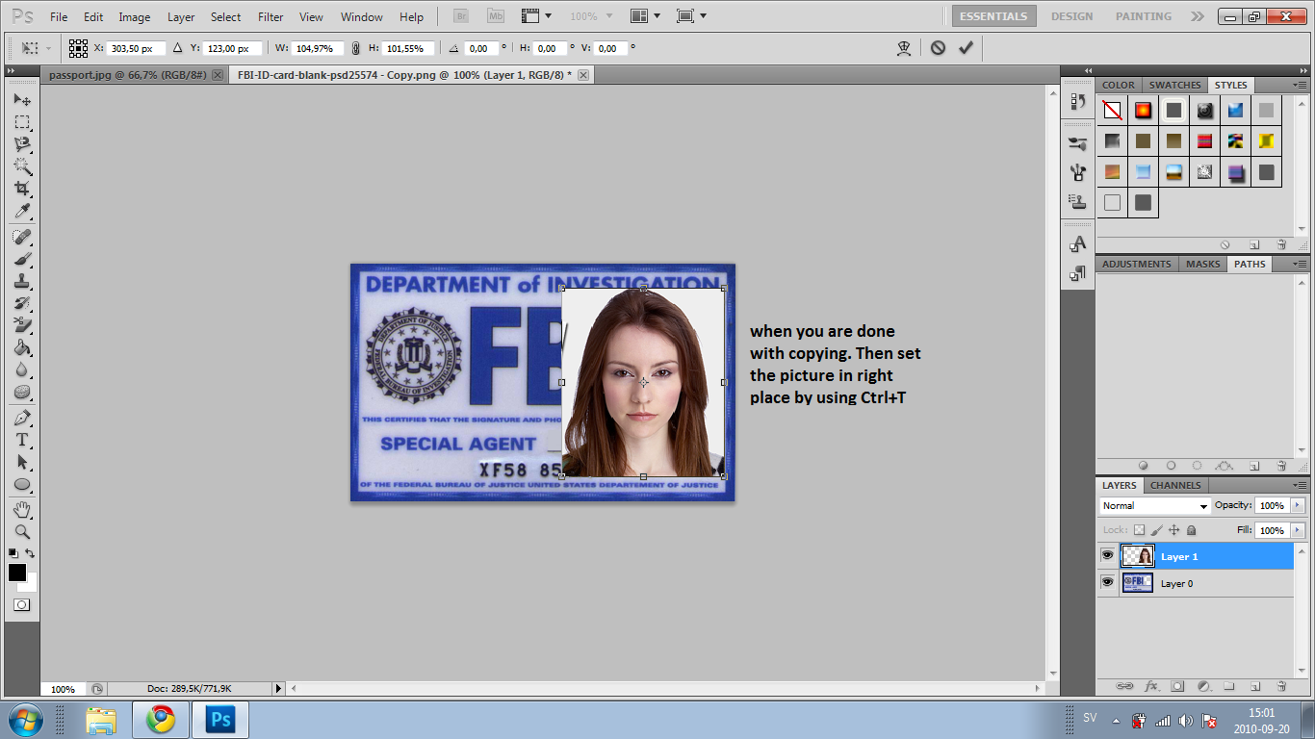Screen dimensions: 1315x739
Task: Add a layer mask in Layers panel
Action: [x=1177, y=686]
